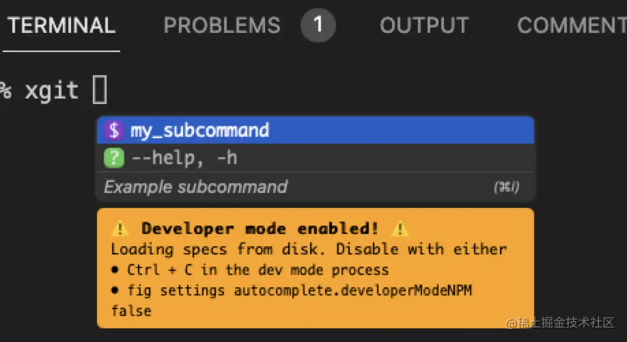Click the Example subcommand description row
Viewport: 627px width, 342px height.
pyautogui.click(x=316, y=187)
